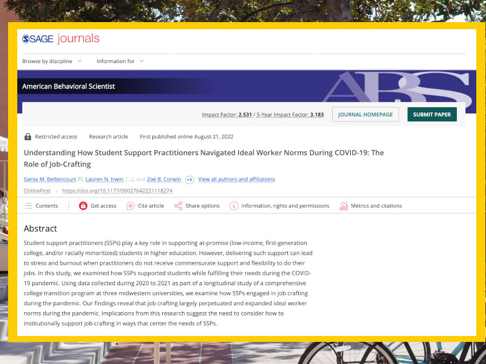
Task: Click the Contents list icon
Action: pos(29,206)
